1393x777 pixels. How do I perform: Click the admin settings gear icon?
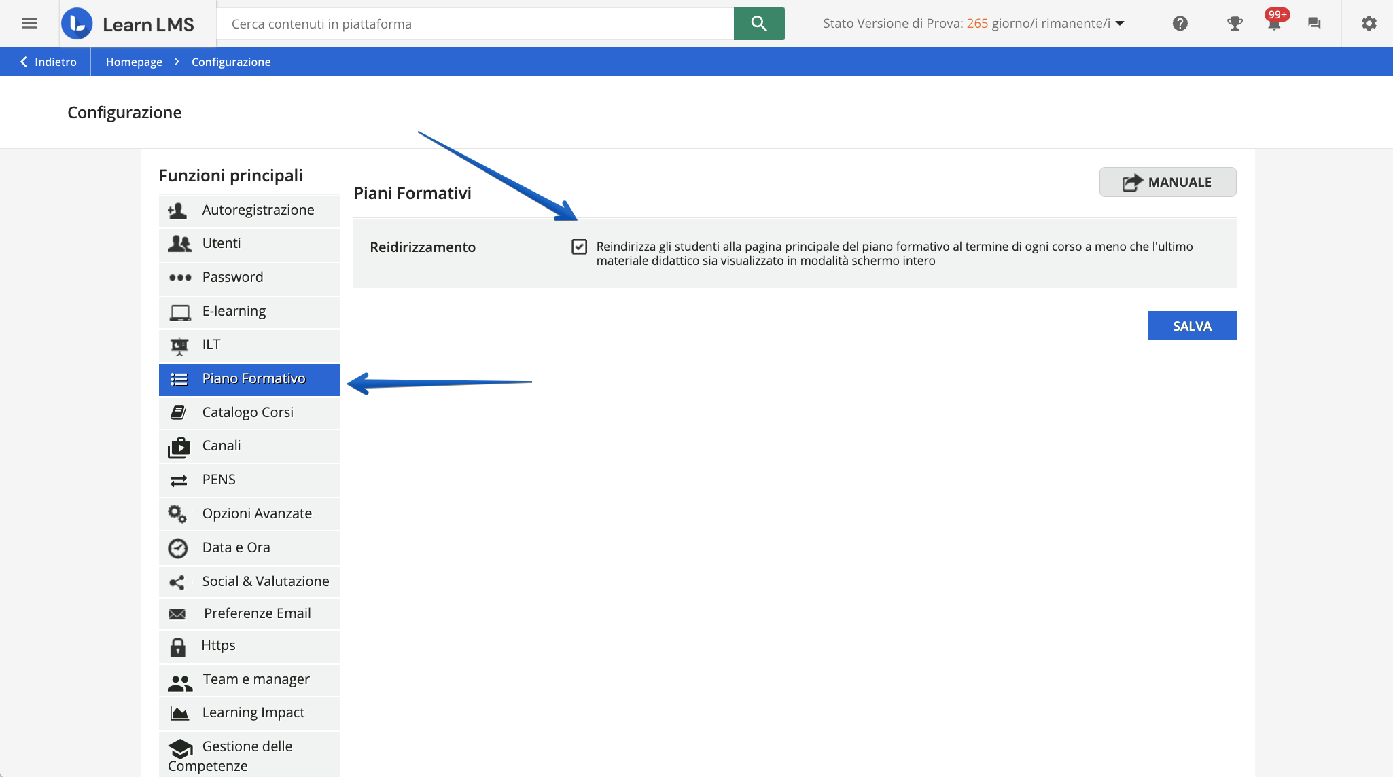coord(1369,24)
